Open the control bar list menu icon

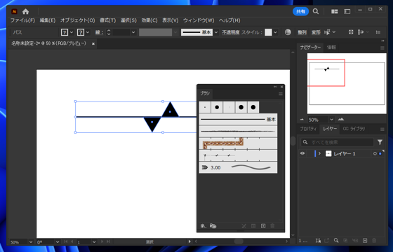pyautogui.click(x=378, y=32)
